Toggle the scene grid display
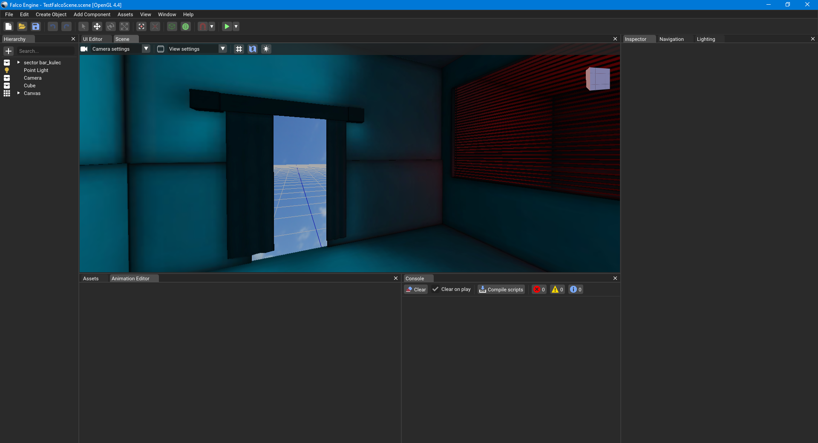 pos(239,49)
